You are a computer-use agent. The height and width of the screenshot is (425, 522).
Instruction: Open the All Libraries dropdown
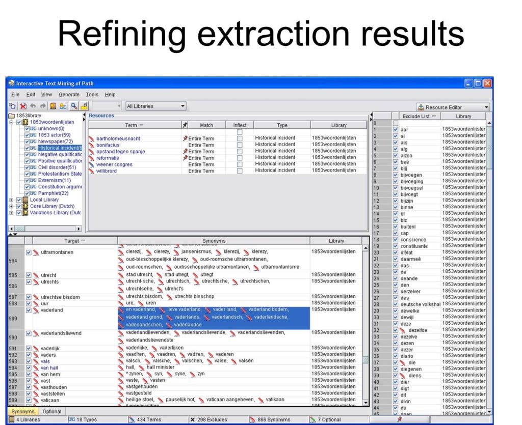coord(156,106)
